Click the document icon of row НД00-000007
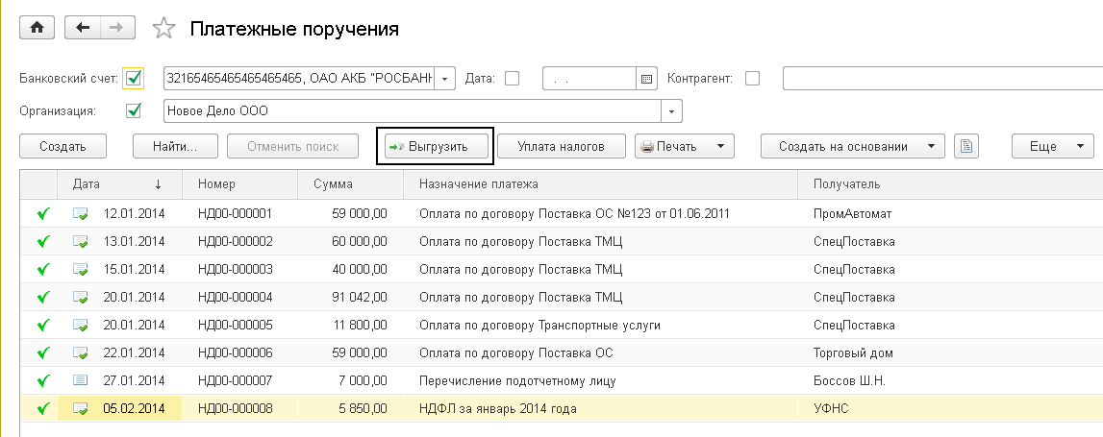 81,380
